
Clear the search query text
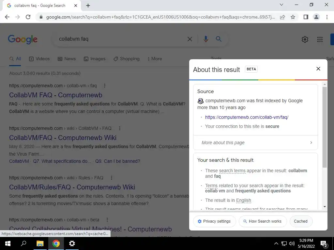(190, 39)
